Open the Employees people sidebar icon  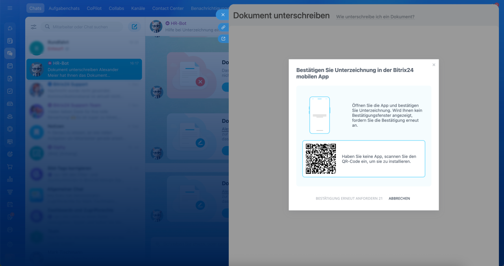pos(10,116)
